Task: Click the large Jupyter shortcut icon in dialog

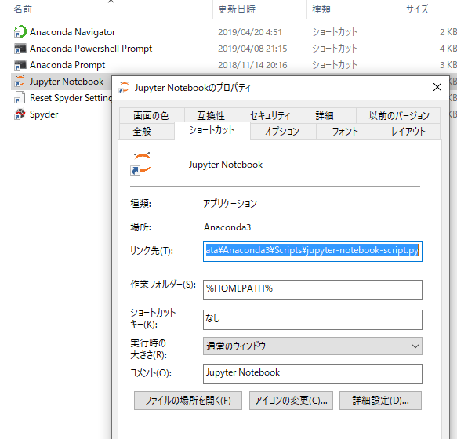Action: tap(141, 164)
